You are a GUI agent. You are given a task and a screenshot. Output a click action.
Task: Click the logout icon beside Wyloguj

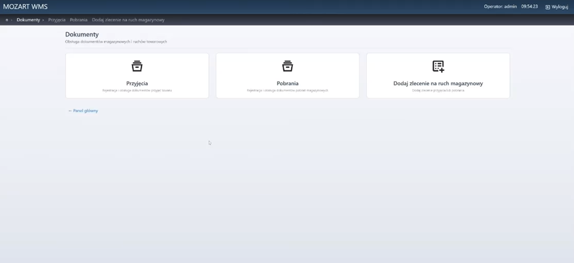(x=547, y=7)
